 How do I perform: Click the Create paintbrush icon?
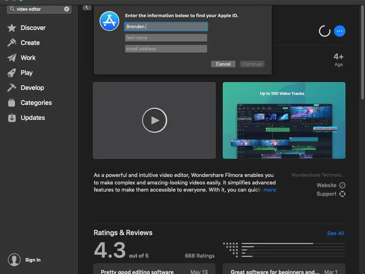coord(12,43)
